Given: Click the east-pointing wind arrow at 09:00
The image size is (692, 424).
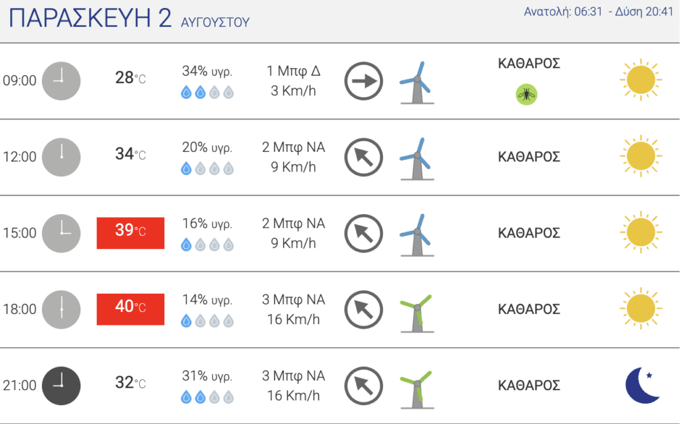Looking at the screenshot, I should [364, 81].
